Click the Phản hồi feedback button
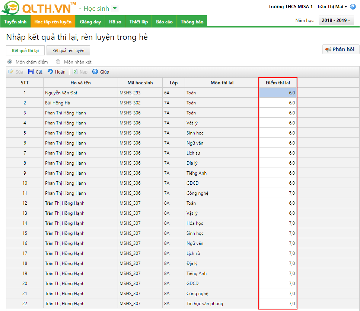 click(341, 49)
